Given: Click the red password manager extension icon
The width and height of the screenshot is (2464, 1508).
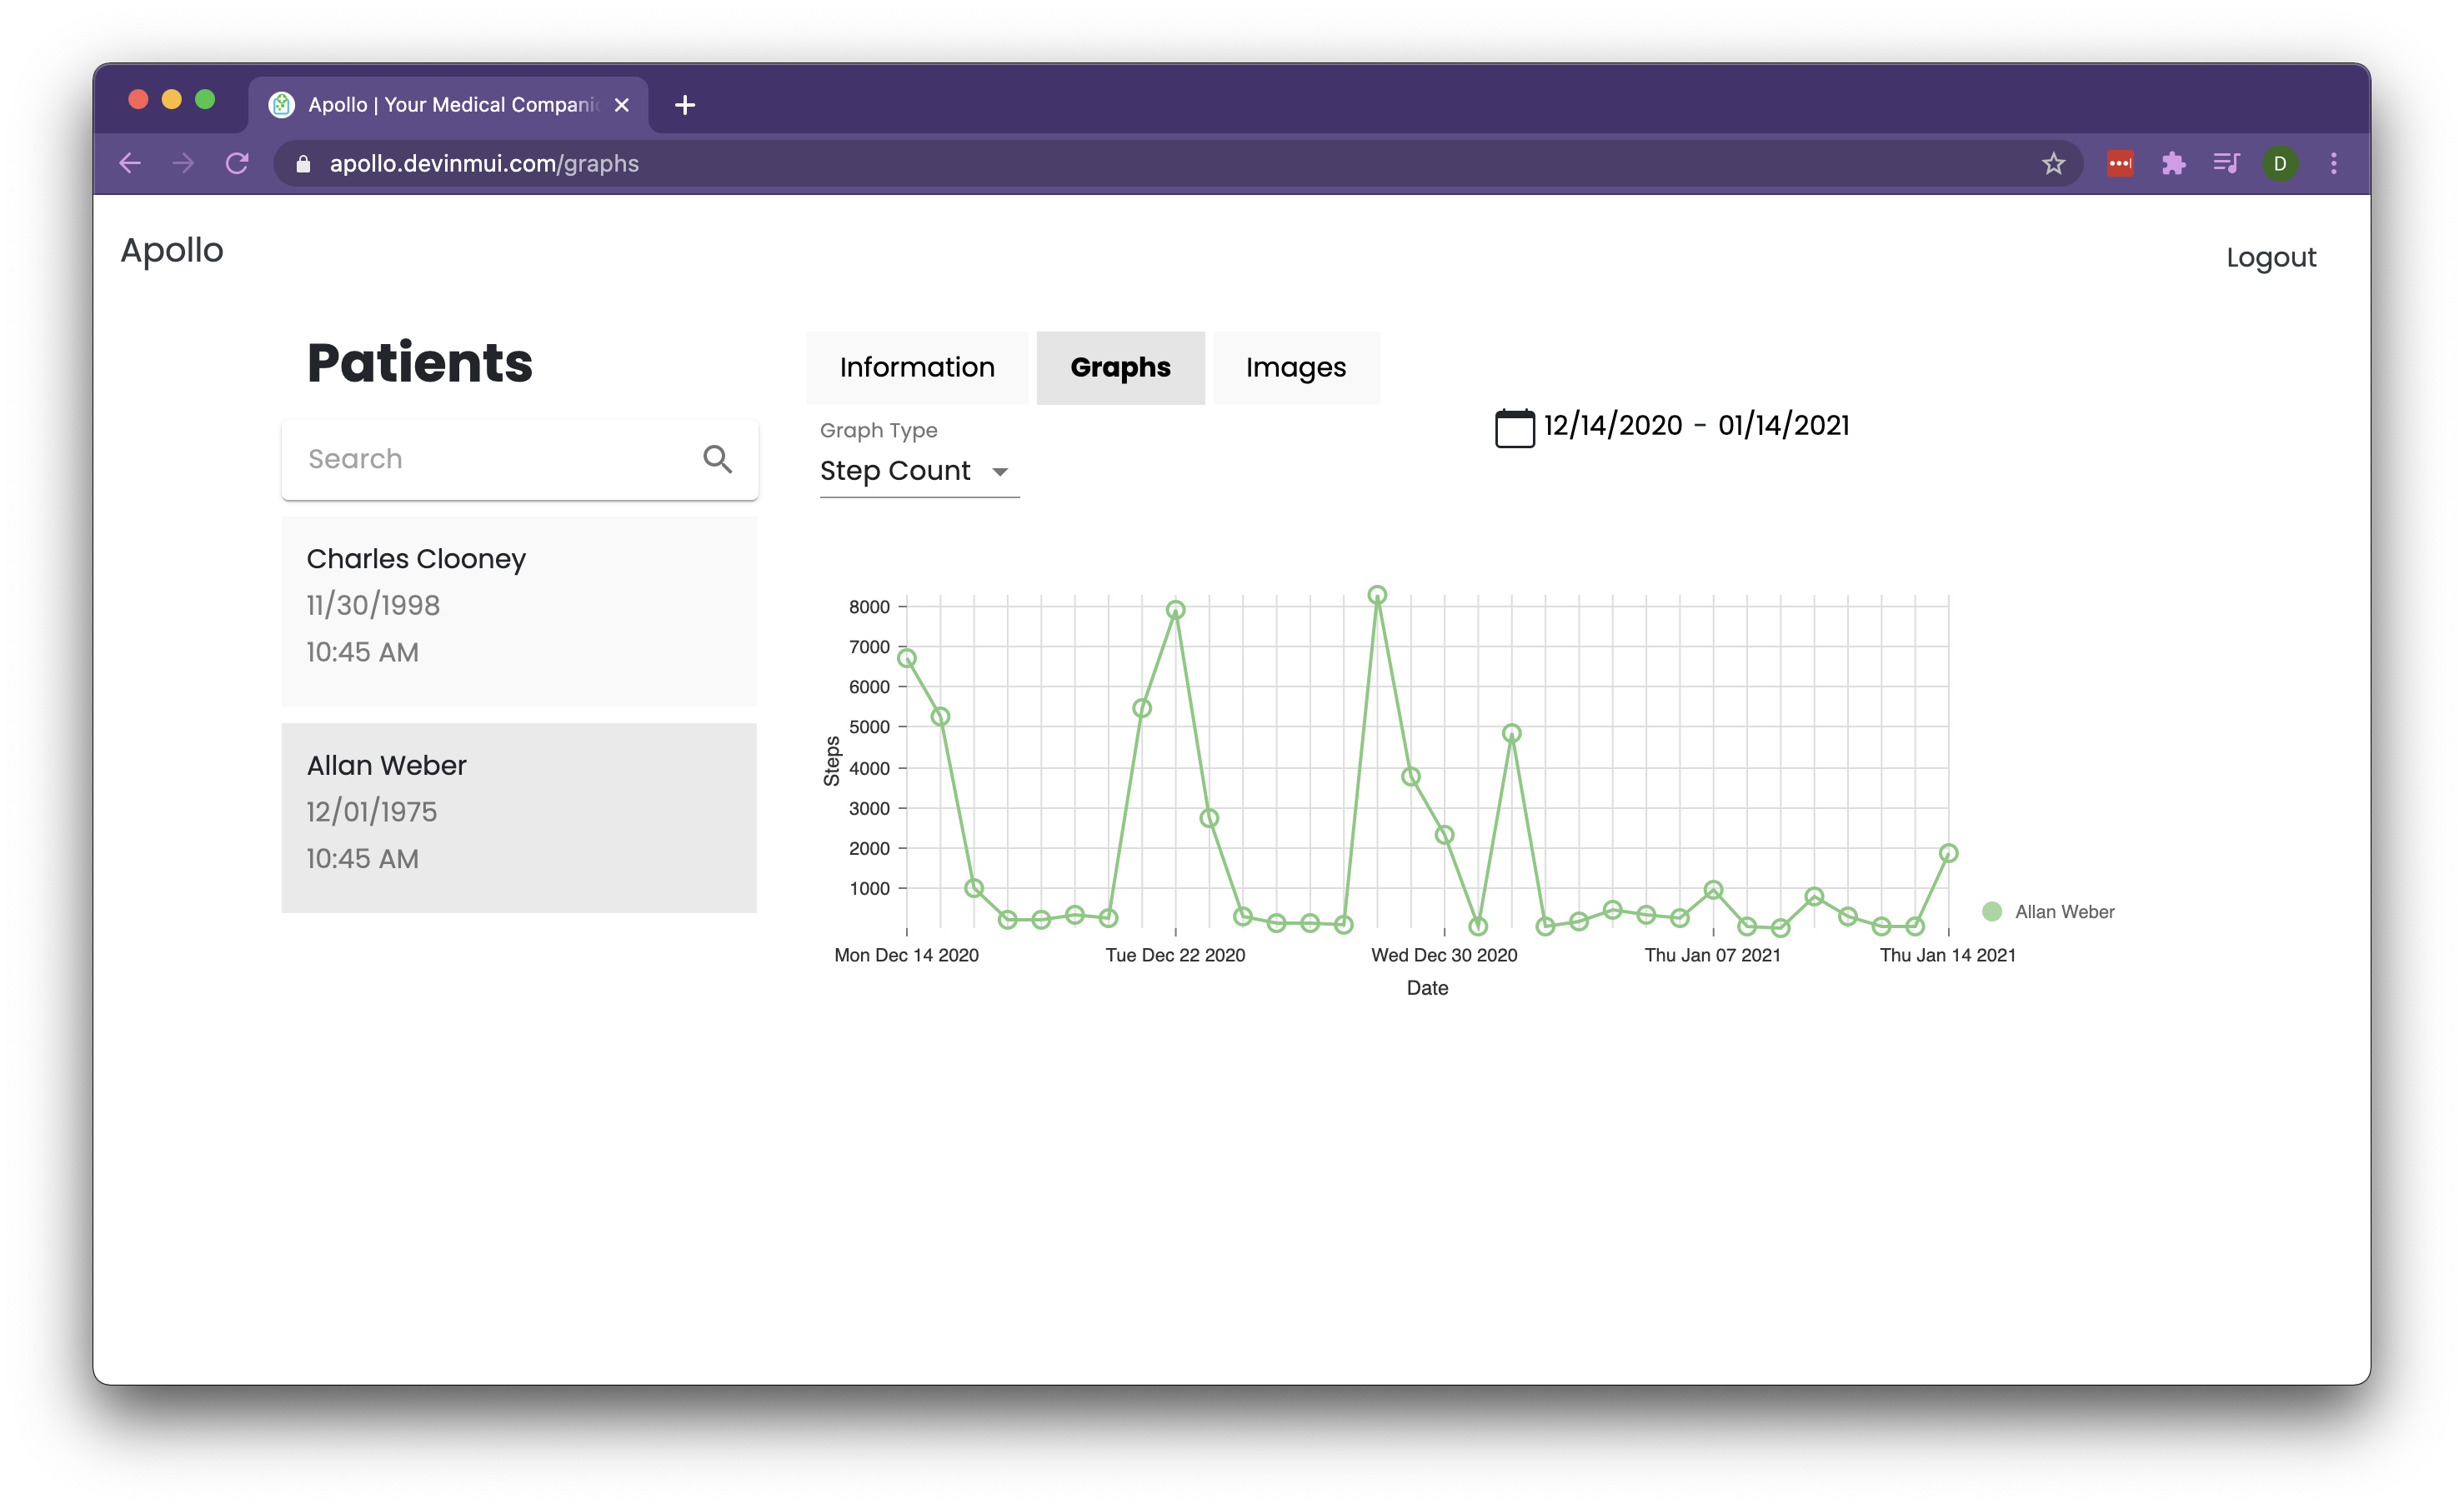Looking at the screenshot, I should pyautogui.click(x=2120, y=163).
